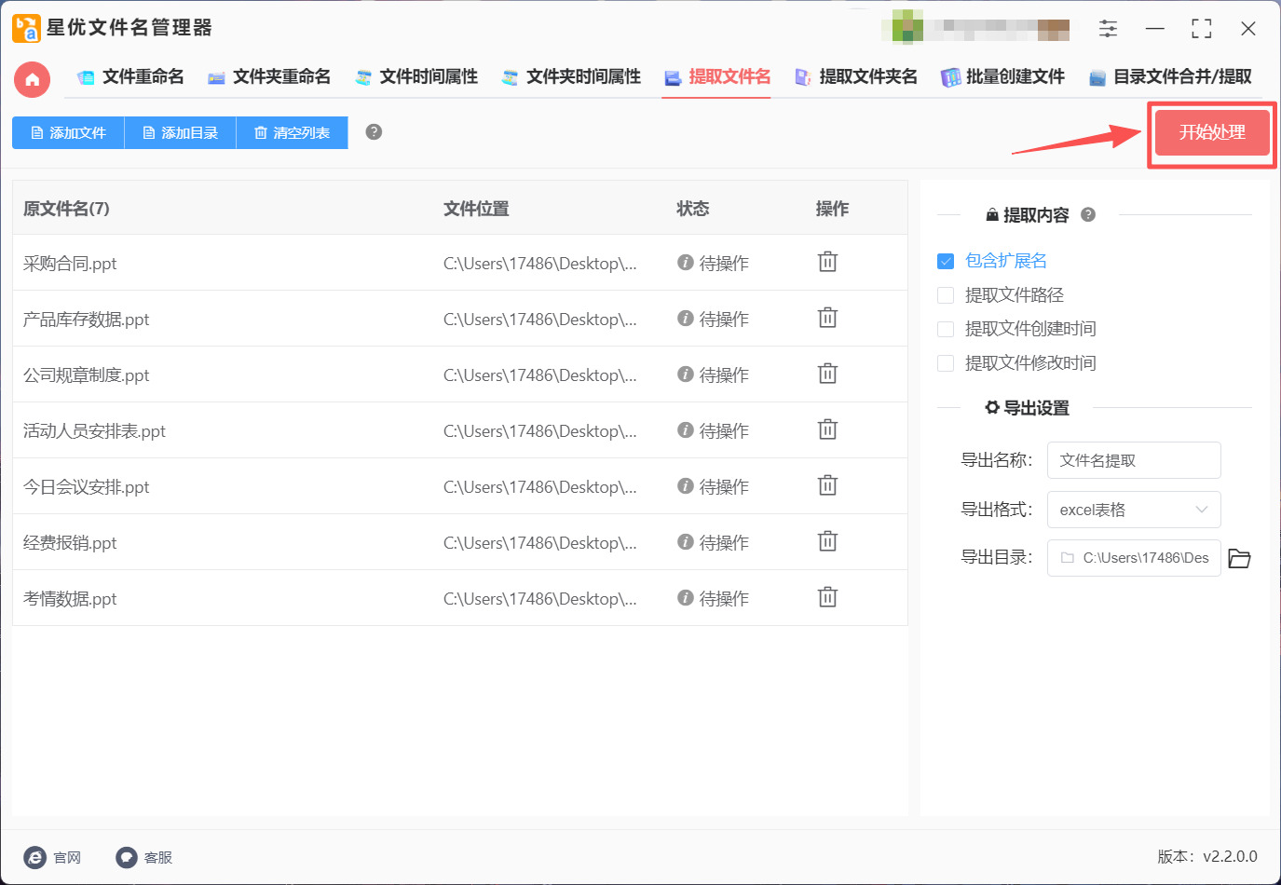Click the 状态 column header

pyautogui.click(x=692, y=209)
